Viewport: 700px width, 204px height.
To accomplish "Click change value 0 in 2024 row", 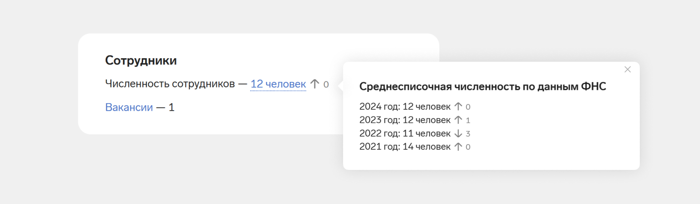I will tap(468, 107).
